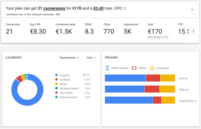Click the Wales yellow legend dot

click(56, 84)
